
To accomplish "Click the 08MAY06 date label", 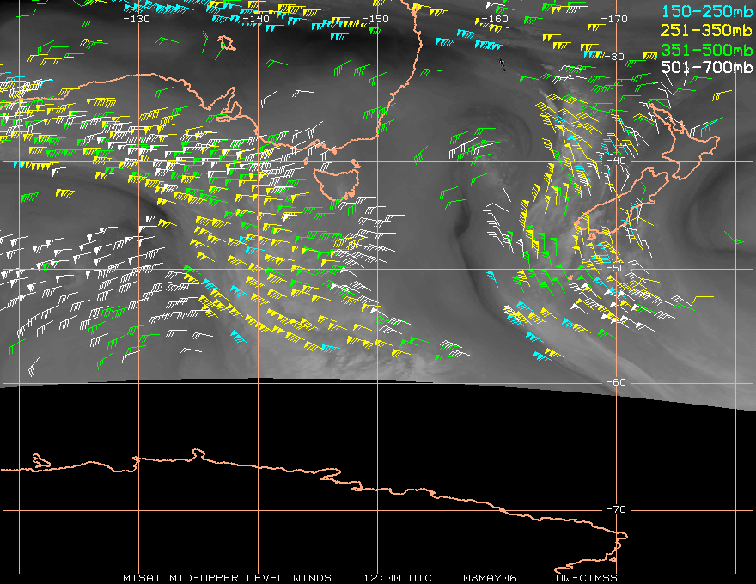I will click(490, 578).
